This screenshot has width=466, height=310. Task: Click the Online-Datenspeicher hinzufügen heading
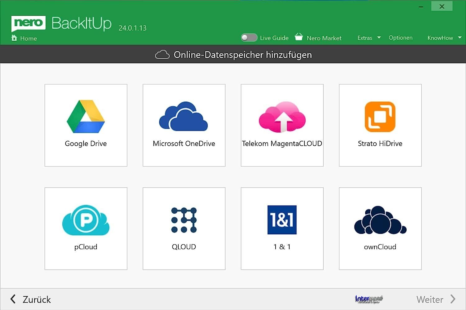coord(243,55)
